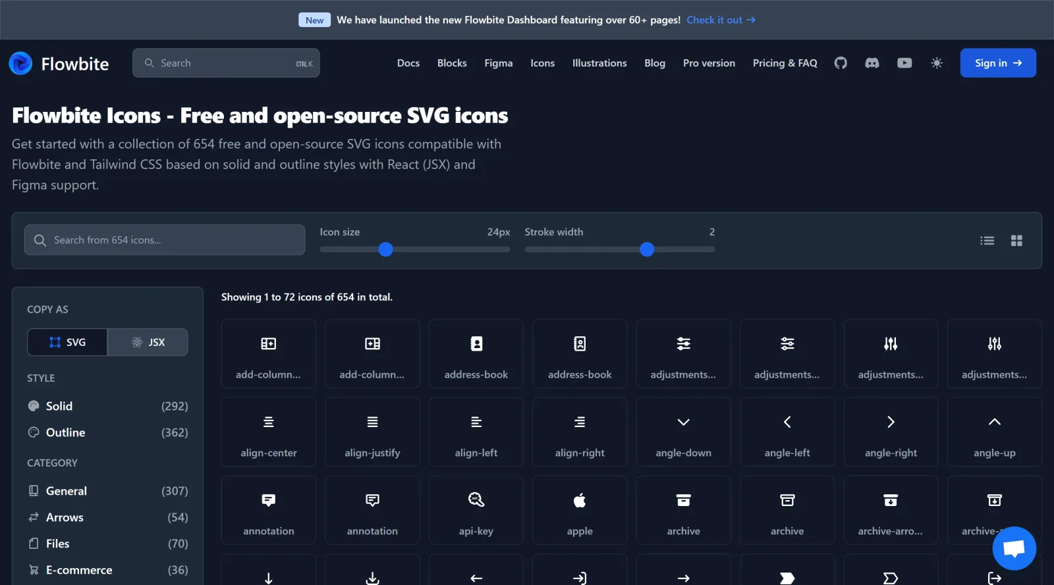
Task: Open the Illustrations nav item
Action: [x=599, y=63]
